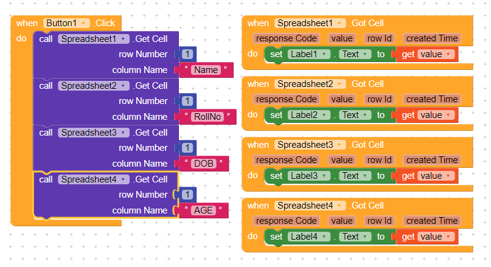Viewport: 491px width, 267px height.
Task: Open Spreadsheet1 dropdown in Got Cell event
Action: click(310, 23)
